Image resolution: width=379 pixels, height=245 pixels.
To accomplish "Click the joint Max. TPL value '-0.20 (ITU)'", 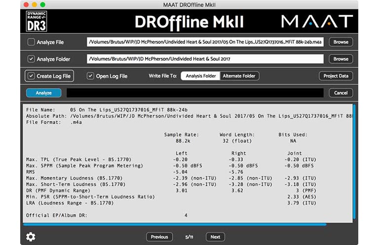I will (x=300, y=160).
